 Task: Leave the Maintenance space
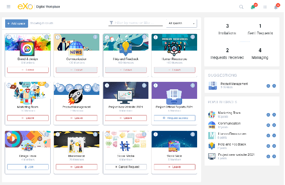coord(76,167)
